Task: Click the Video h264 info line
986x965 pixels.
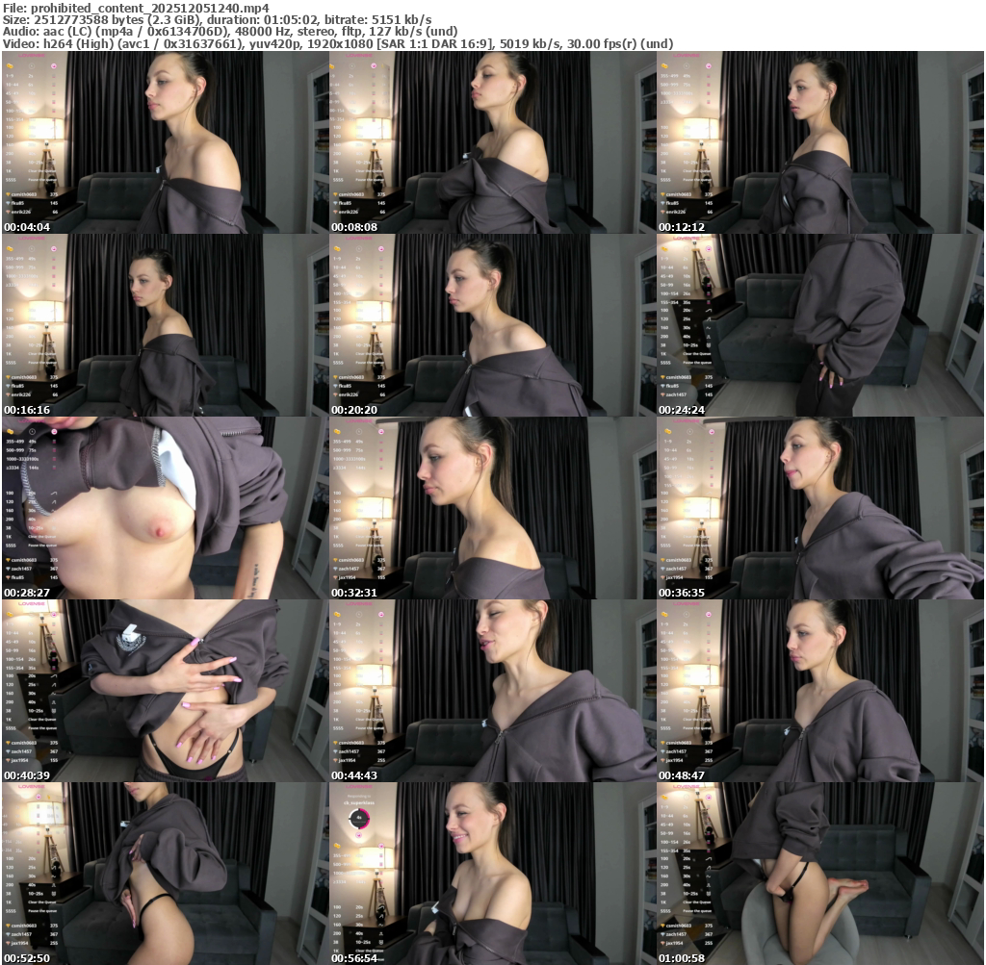Action: click(337, 44)
